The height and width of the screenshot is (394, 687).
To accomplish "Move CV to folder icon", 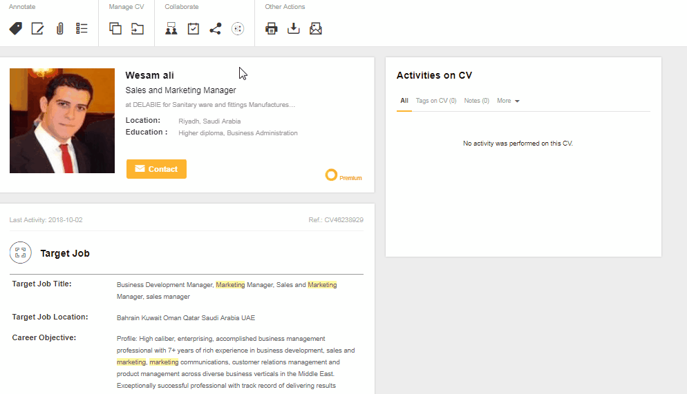I will pos(138,29).
